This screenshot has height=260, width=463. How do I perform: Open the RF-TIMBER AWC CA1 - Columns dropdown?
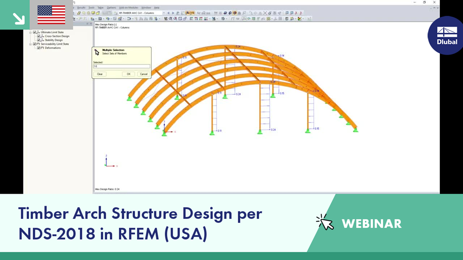[x=142, y=13]
